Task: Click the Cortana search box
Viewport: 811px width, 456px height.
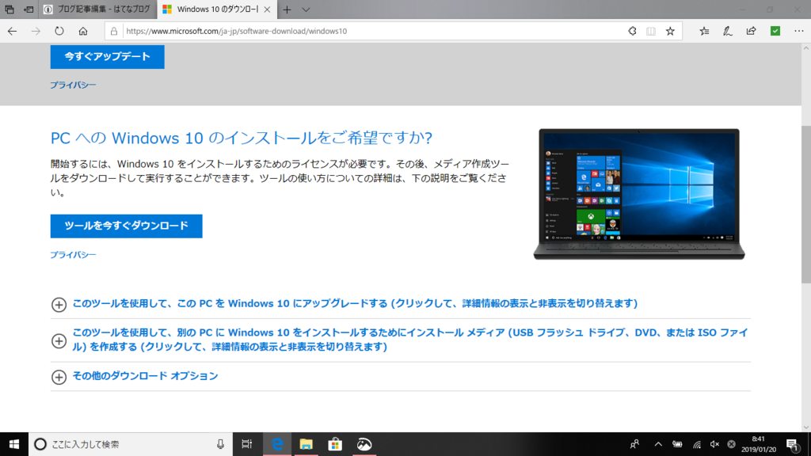Action: pos(131,444)
